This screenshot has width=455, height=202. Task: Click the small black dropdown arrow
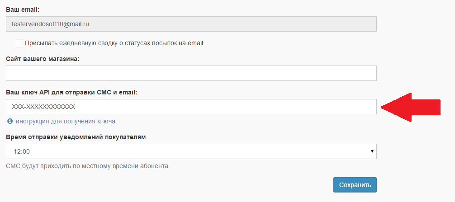(372, 151)
